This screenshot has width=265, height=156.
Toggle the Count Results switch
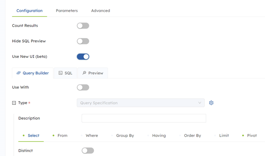coord(83,26)
